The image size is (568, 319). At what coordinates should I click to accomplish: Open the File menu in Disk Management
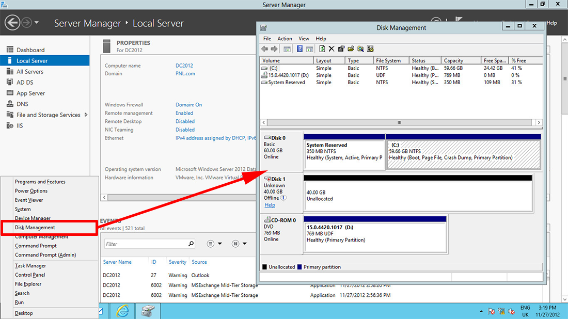coord(267,38)
